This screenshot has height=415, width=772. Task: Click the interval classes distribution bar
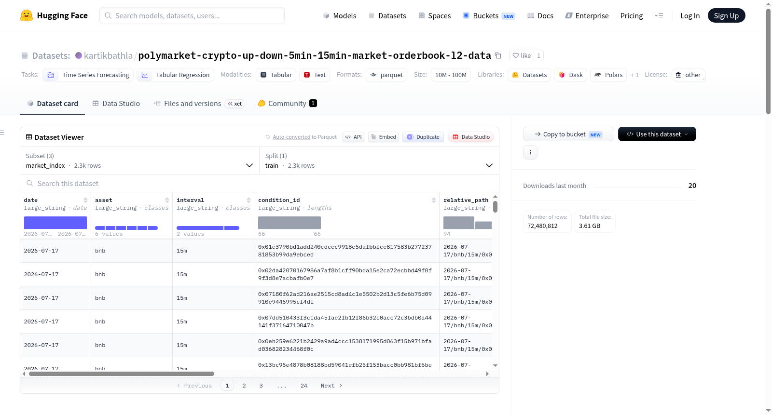tap(208, 228)
